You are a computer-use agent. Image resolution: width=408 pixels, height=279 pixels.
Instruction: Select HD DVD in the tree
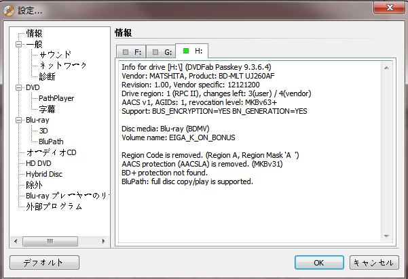[x=39, y=163]
